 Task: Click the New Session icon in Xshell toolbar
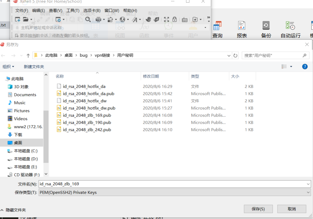(18, 20)
